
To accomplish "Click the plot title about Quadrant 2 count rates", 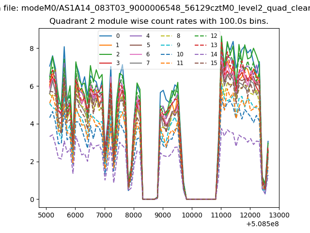I will coord(159,21).
